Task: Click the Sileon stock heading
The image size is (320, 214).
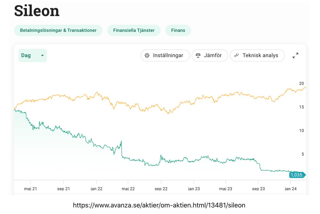Action: (x=37, y=11)
